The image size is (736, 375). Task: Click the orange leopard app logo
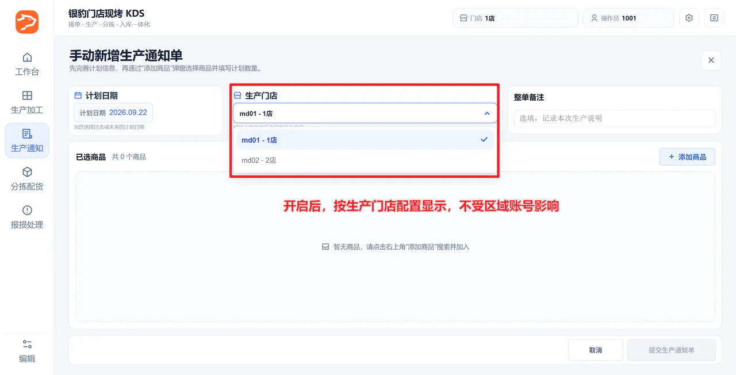27,22
